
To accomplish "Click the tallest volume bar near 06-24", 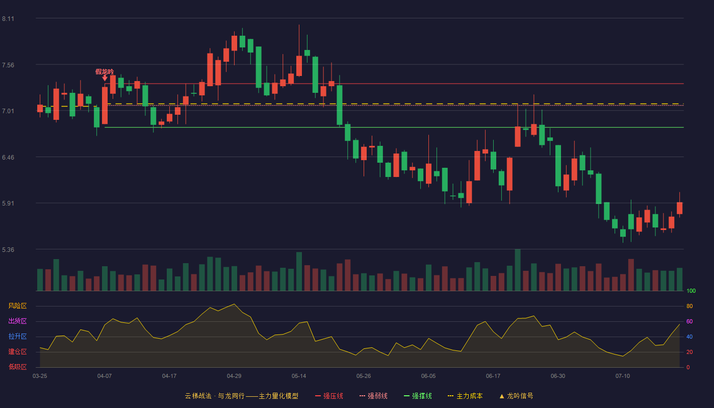I will (518, 270).
